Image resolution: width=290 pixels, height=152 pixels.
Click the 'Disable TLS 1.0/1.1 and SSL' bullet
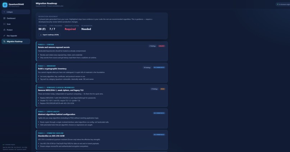click(60, 101)
